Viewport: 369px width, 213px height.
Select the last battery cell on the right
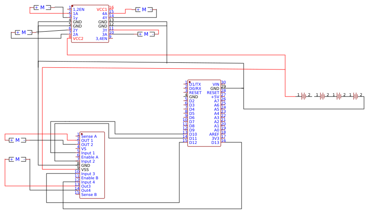356,96
